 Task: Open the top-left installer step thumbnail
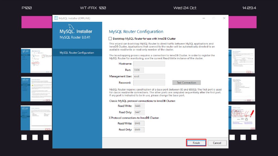pyautogui.click(x=37, y=61)
